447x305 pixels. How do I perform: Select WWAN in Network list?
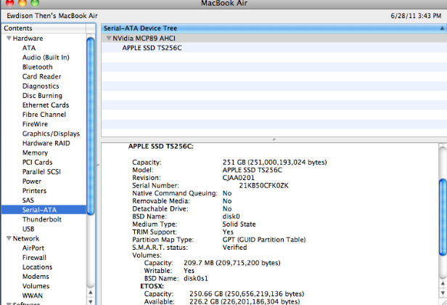pos(32,296)
